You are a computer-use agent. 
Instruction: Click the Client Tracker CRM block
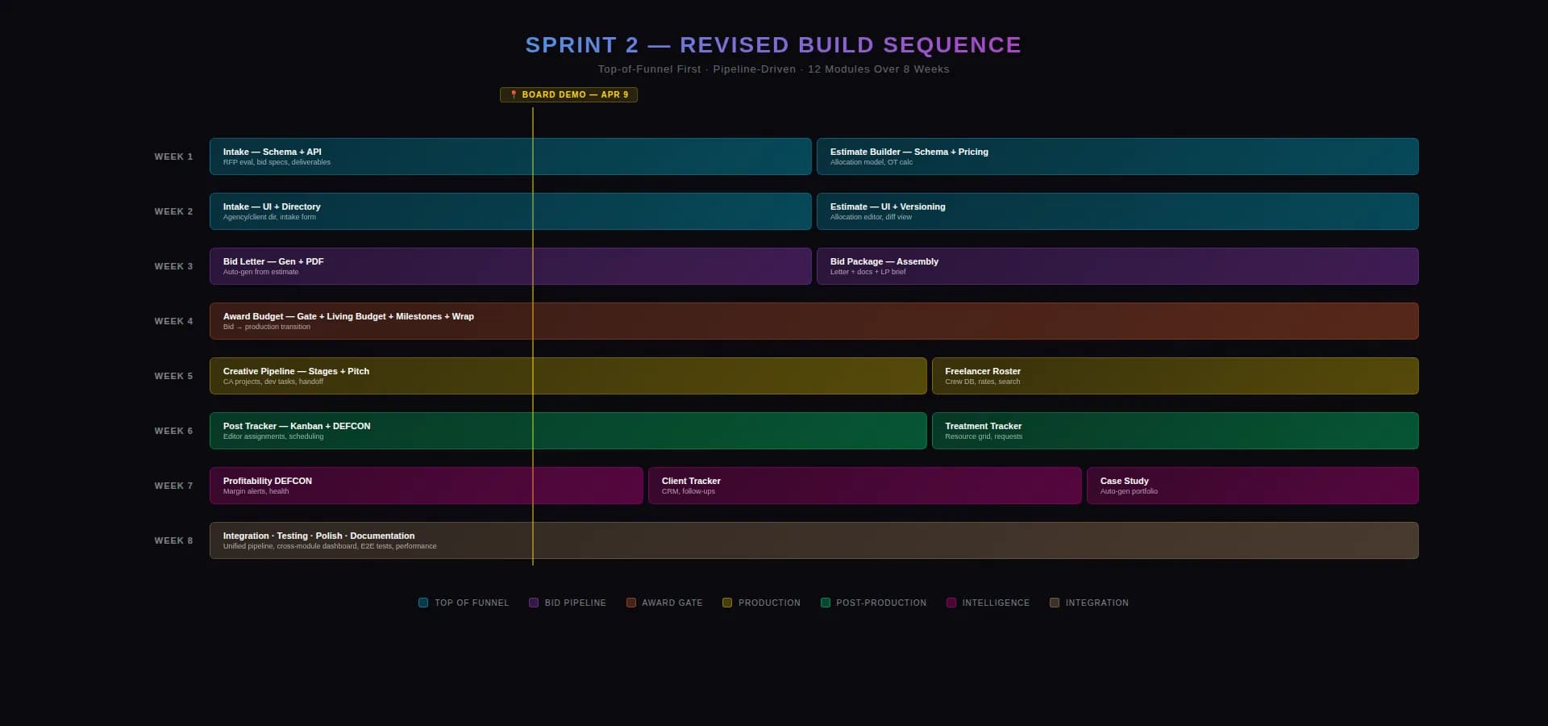pyautogui.click(x=864, y=486)
